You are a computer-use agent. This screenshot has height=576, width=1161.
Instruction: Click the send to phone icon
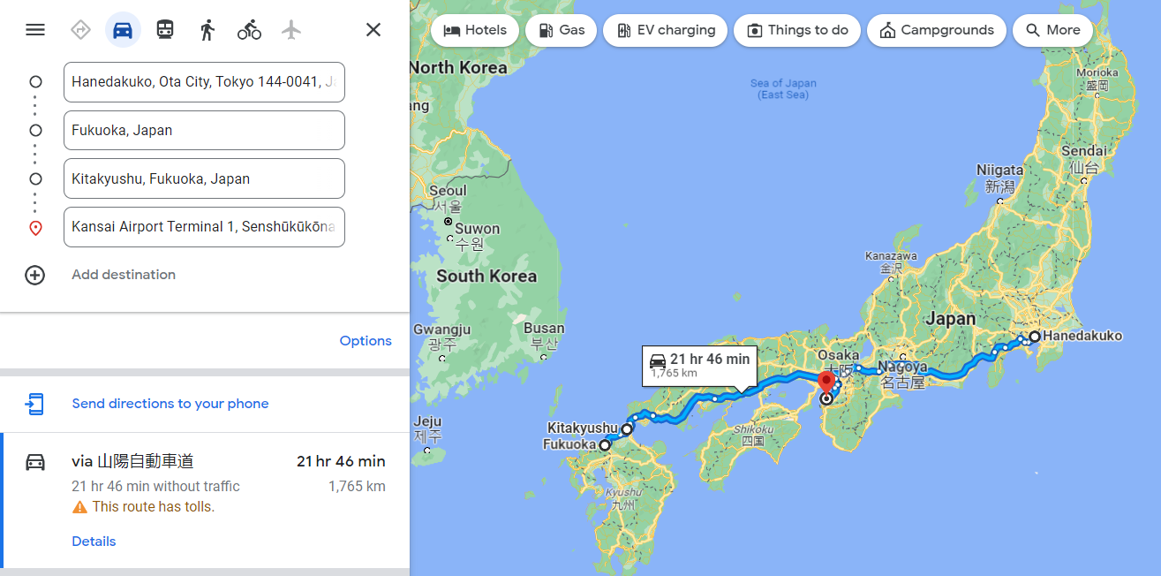point(35,404)
